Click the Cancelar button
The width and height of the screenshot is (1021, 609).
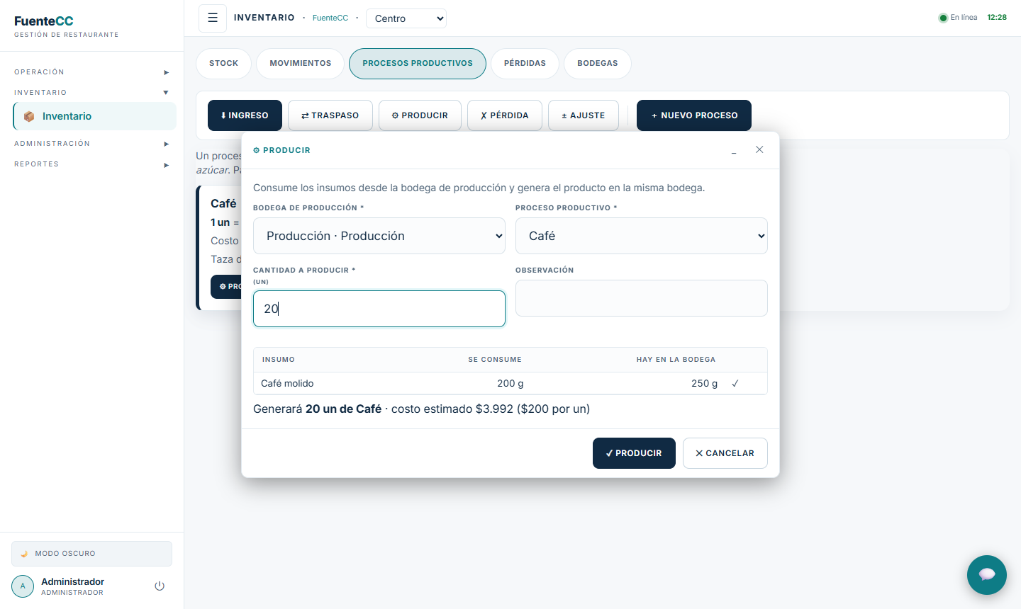[x=725, y=453]
